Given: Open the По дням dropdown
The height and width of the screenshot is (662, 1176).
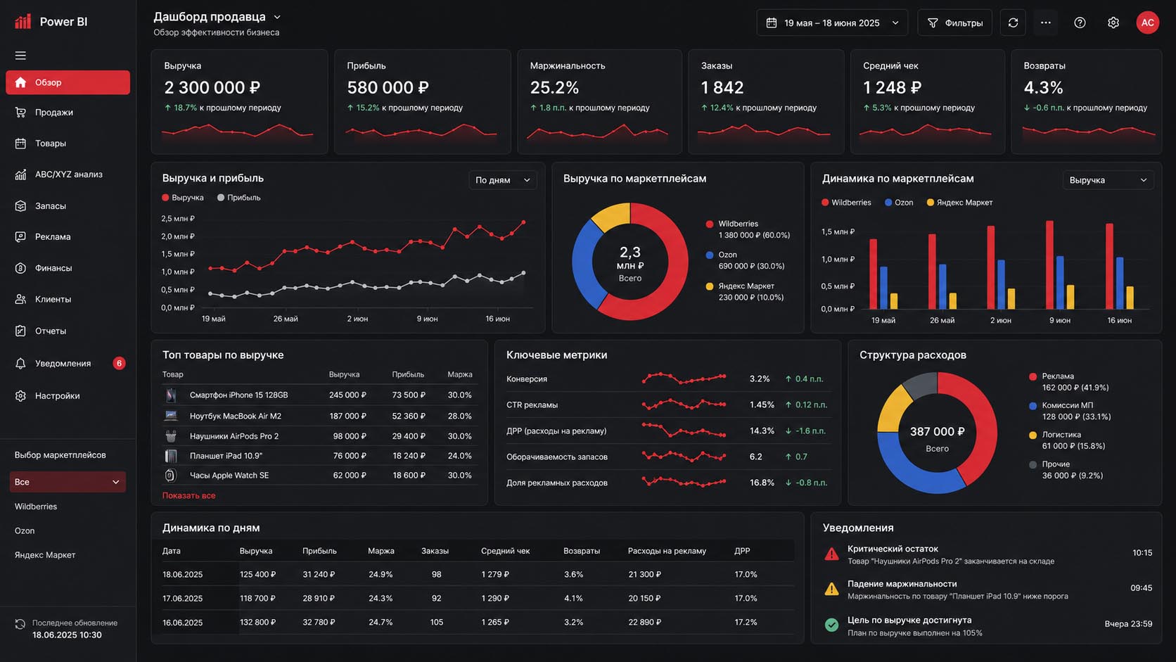Looking at the screenshot, I should [503, 180].
